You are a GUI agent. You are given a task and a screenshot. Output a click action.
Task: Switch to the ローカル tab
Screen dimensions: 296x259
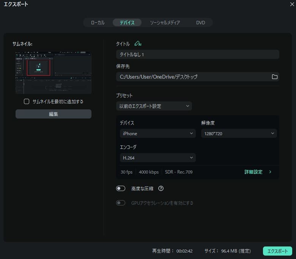[x=98, y=23]
